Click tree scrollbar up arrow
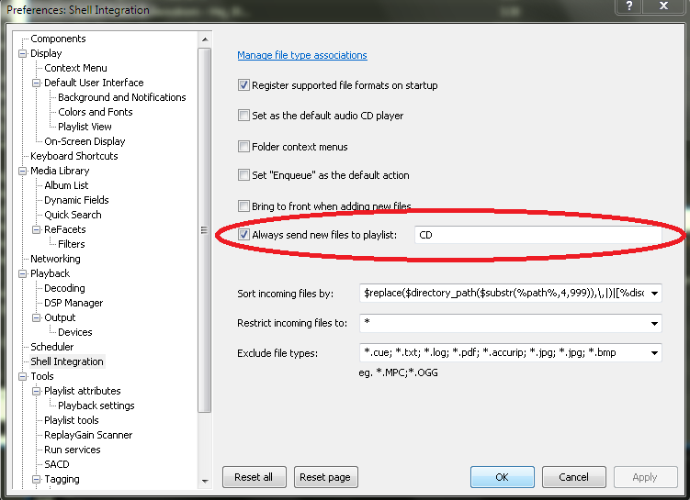The height and width of the screenshot is (500, 690). pos(205,39)
